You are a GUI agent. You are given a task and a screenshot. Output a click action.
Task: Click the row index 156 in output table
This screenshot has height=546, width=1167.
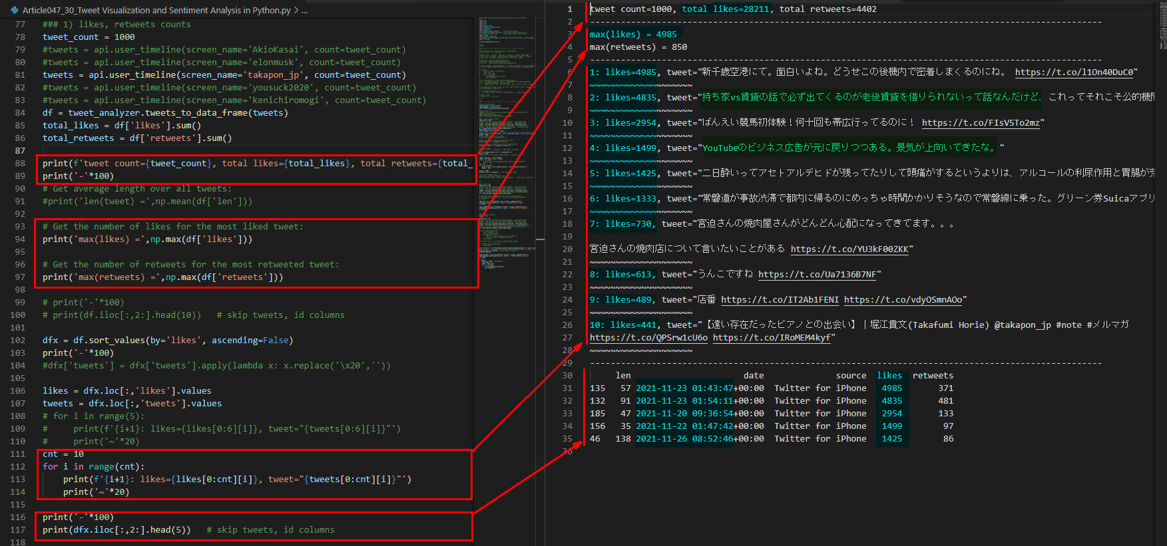click(598, 426)
